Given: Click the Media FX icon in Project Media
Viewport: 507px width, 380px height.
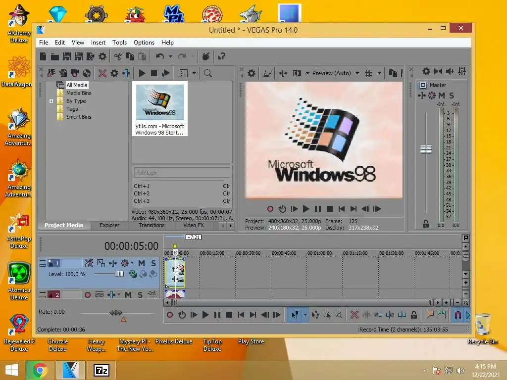Looking at the screenshot, I should 126,73.
